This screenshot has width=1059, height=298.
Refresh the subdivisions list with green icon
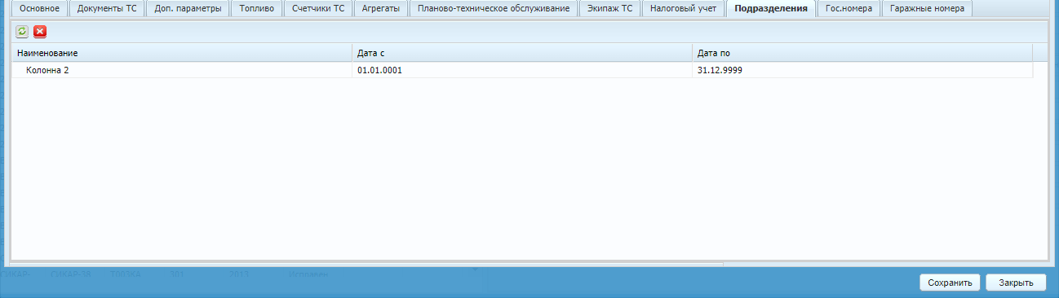[x=22, y=32]
